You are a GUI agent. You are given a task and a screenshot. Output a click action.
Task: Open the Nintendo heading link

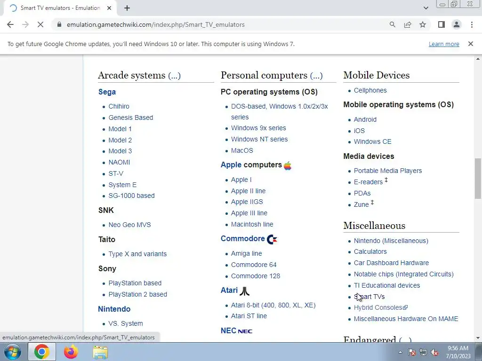click(114, 309)
